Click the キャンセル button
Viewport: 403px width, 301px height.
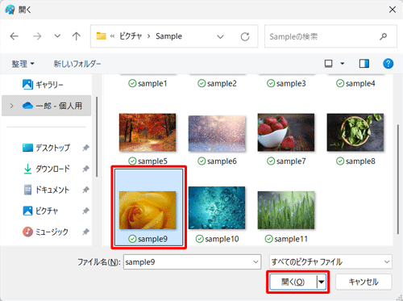point(364,282)
